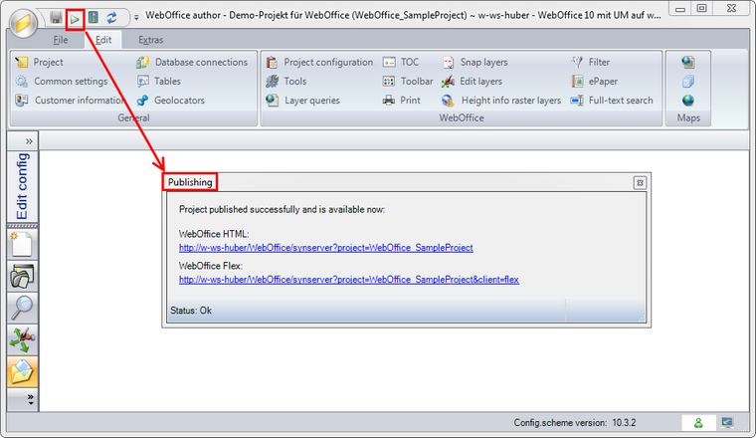
Task: Click the magnifier icon in left sidebar
Action: [22, 308]
